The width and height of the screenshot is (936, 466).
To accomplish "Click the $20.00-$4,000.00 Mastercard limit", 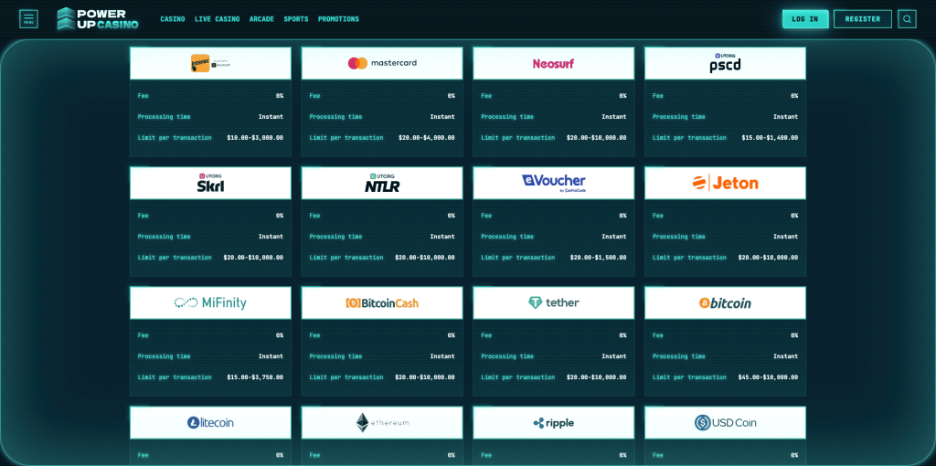I will click(427, 138).
